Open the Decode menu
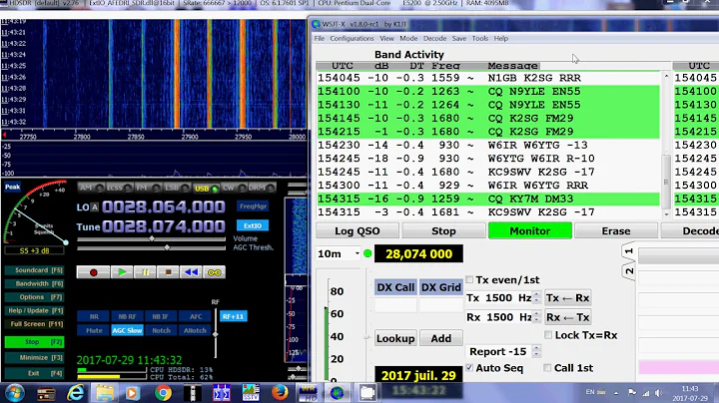Viewport: 719px width, 403px height. (x=434, y=39)
